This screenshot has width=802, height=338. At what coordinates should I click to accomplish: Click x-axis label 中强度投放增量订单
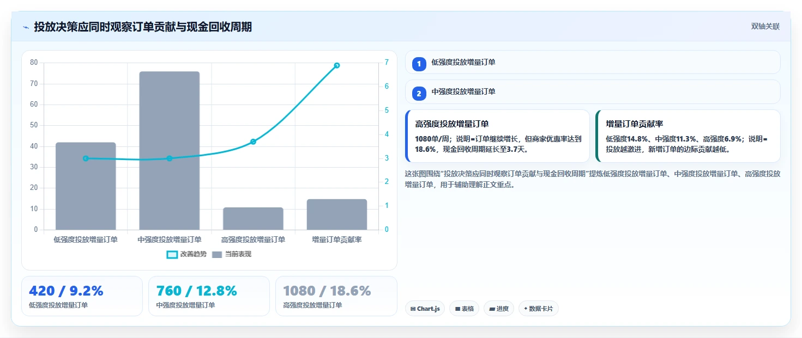[x=170, y=239]
